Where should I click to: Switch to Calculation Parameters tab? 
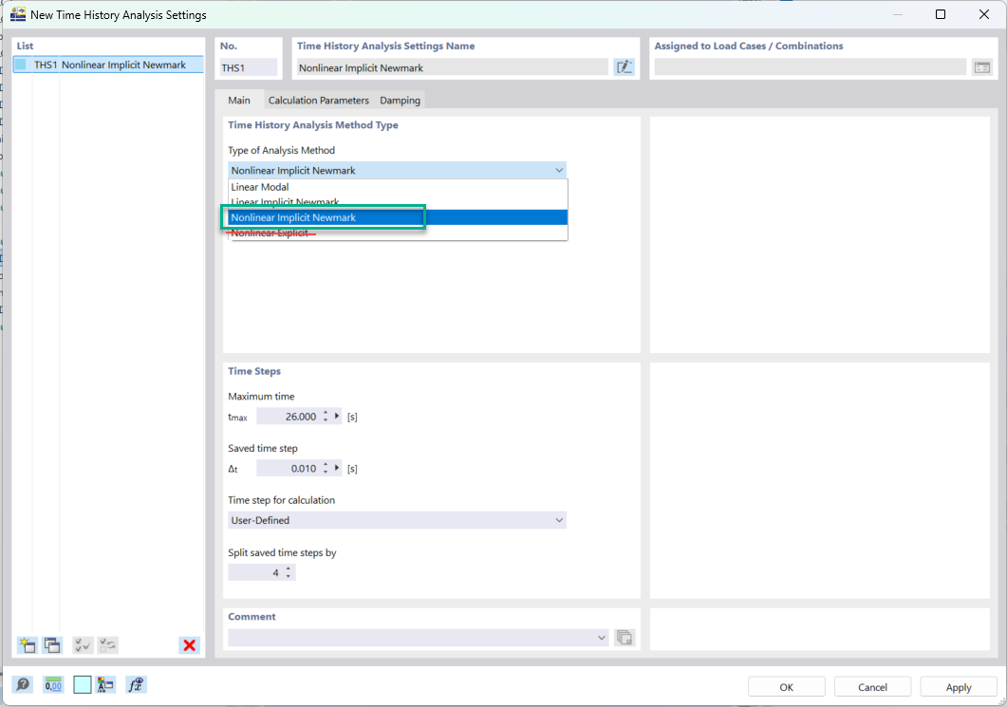(x=319, y=101)
